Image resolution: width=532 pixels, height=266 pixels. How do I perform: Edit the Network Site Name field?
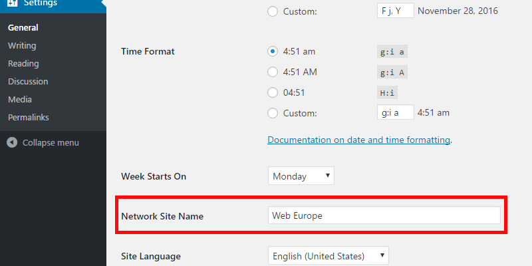pyautogui.click(x=384, y=215)
